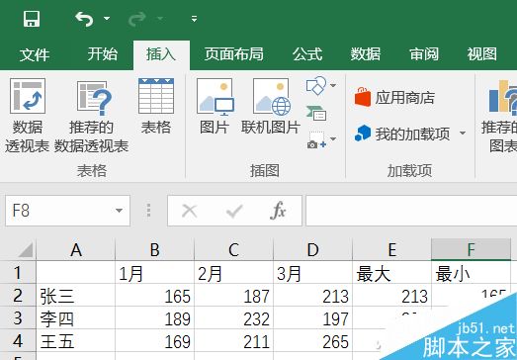517x360 pixels.
Task: Select column C header
Action: pos(233,249)
